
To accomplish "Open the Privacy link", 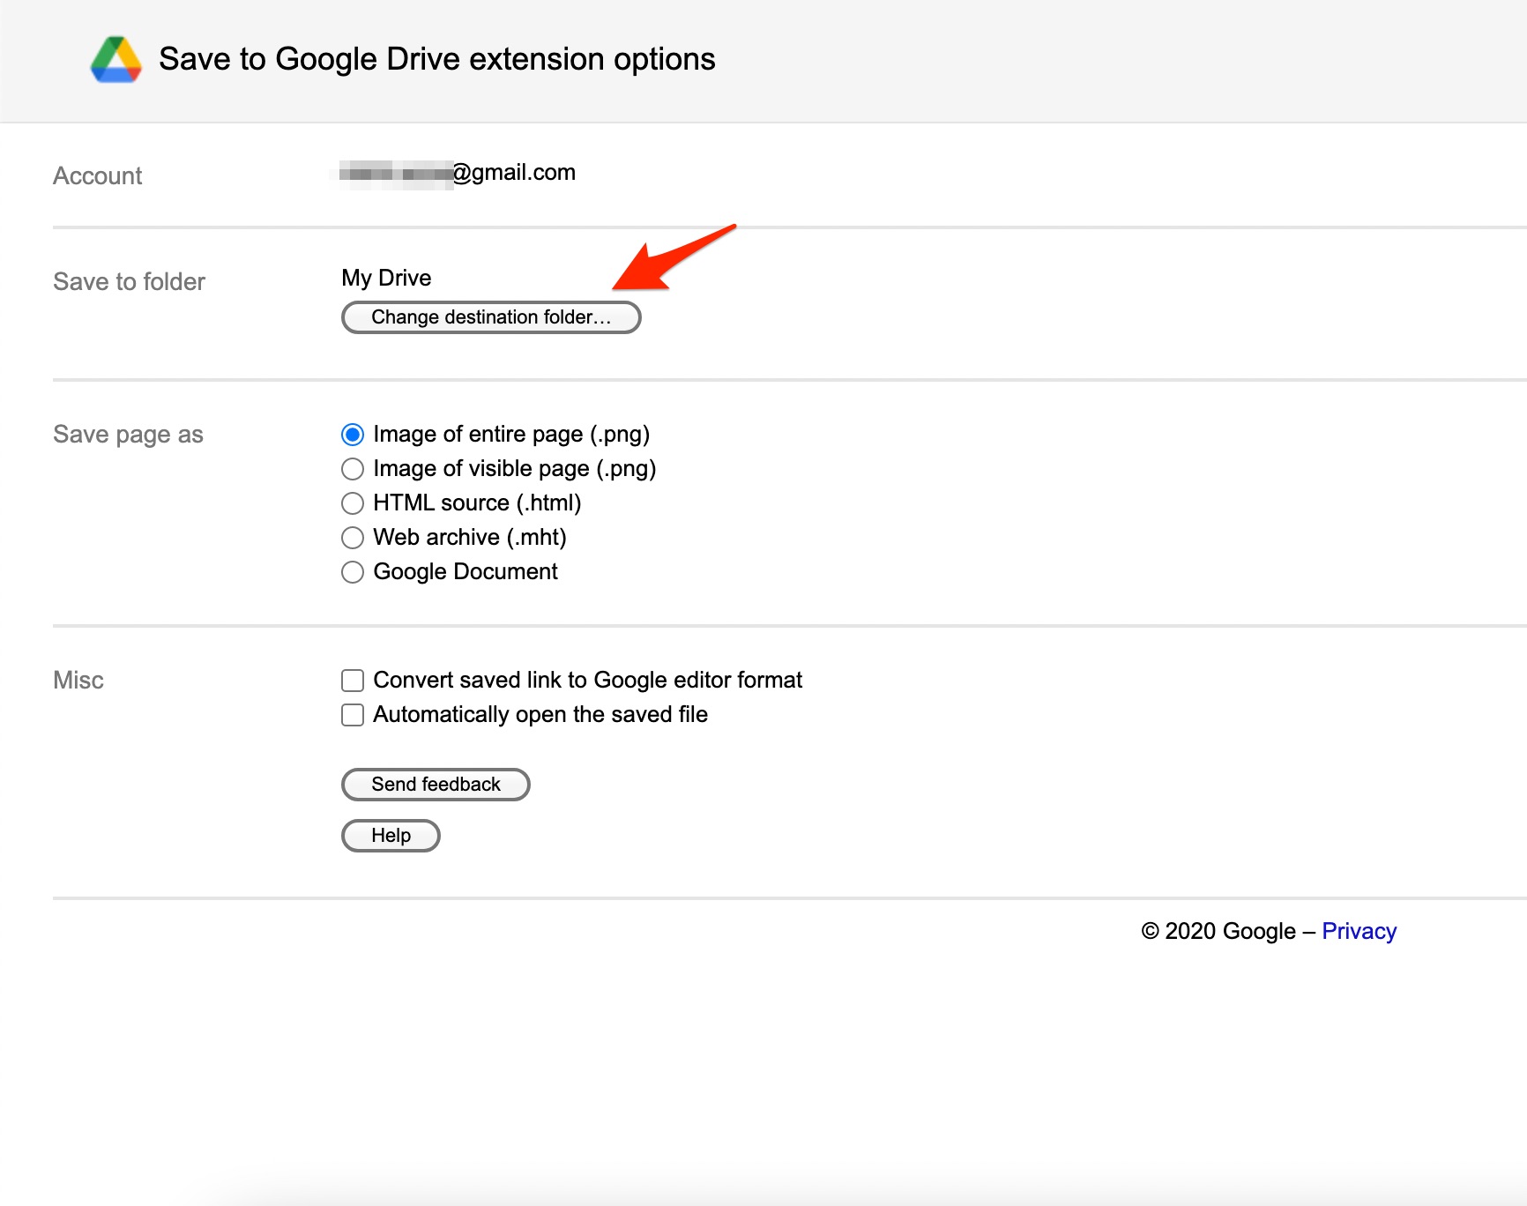I will [x=1359, y=931].
